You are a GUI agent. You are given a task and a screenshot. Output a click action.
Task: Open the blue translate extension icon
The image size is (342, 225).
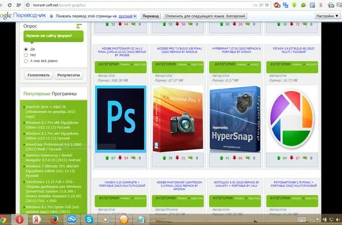[286, 5]
